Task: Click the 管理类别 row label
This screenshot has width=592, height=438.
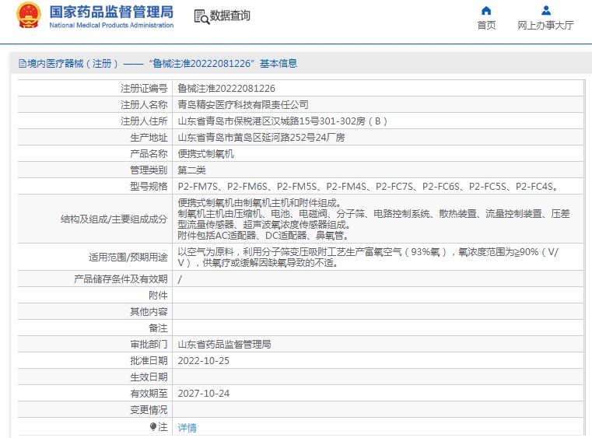Action: (149, 170)
